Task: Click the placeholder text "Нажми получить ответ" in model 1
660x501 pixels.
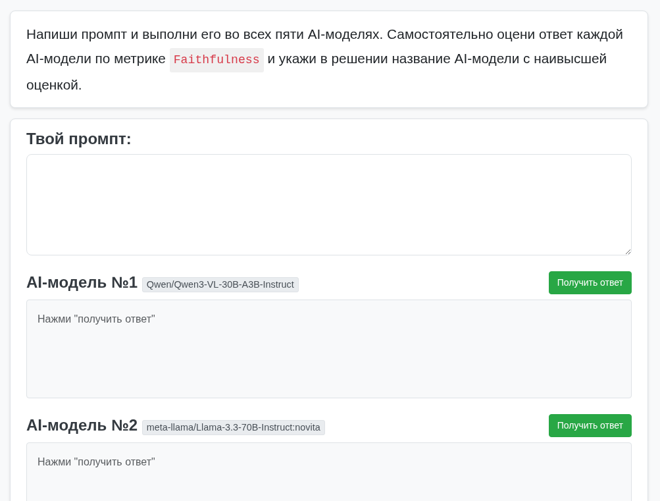Action: pos(96,319)
